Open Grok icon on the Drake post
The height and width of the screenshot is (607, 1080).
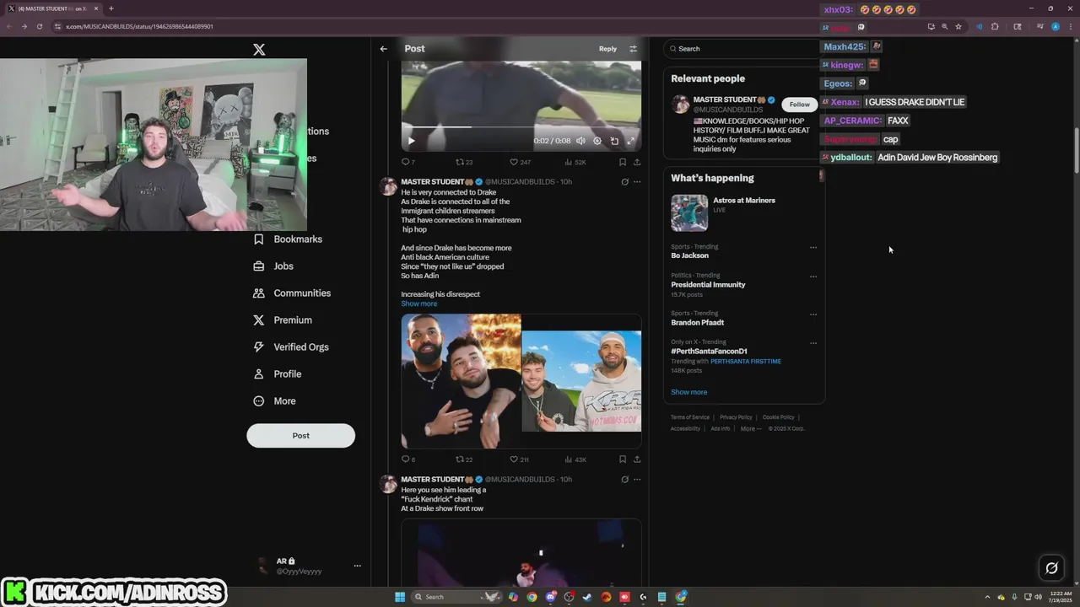coord(624,181)
